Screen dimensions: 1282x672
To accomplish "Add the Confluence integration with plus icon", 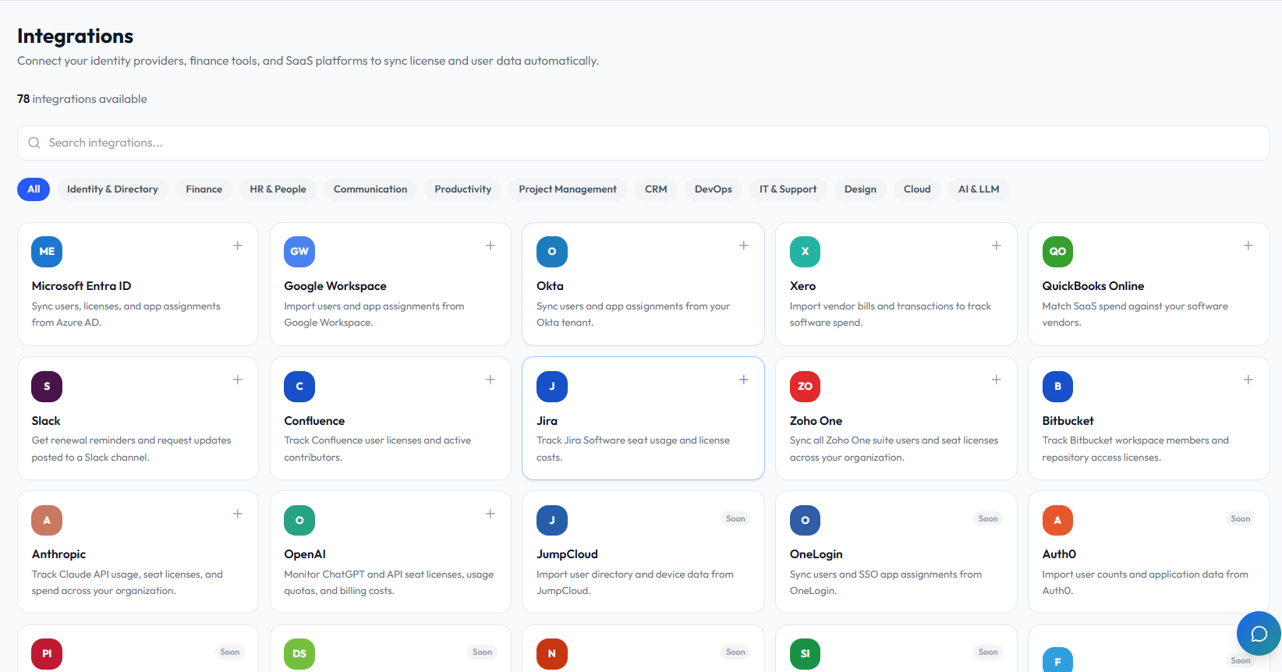I will 490,380.
